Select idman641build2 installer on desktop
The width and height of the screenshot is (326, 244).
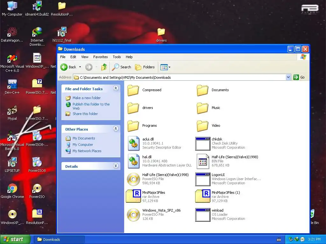(x=37, y=9)
